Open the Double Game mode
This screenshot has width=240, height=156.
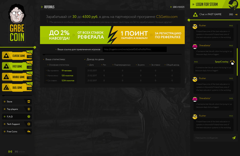click(x=17, y=77)
